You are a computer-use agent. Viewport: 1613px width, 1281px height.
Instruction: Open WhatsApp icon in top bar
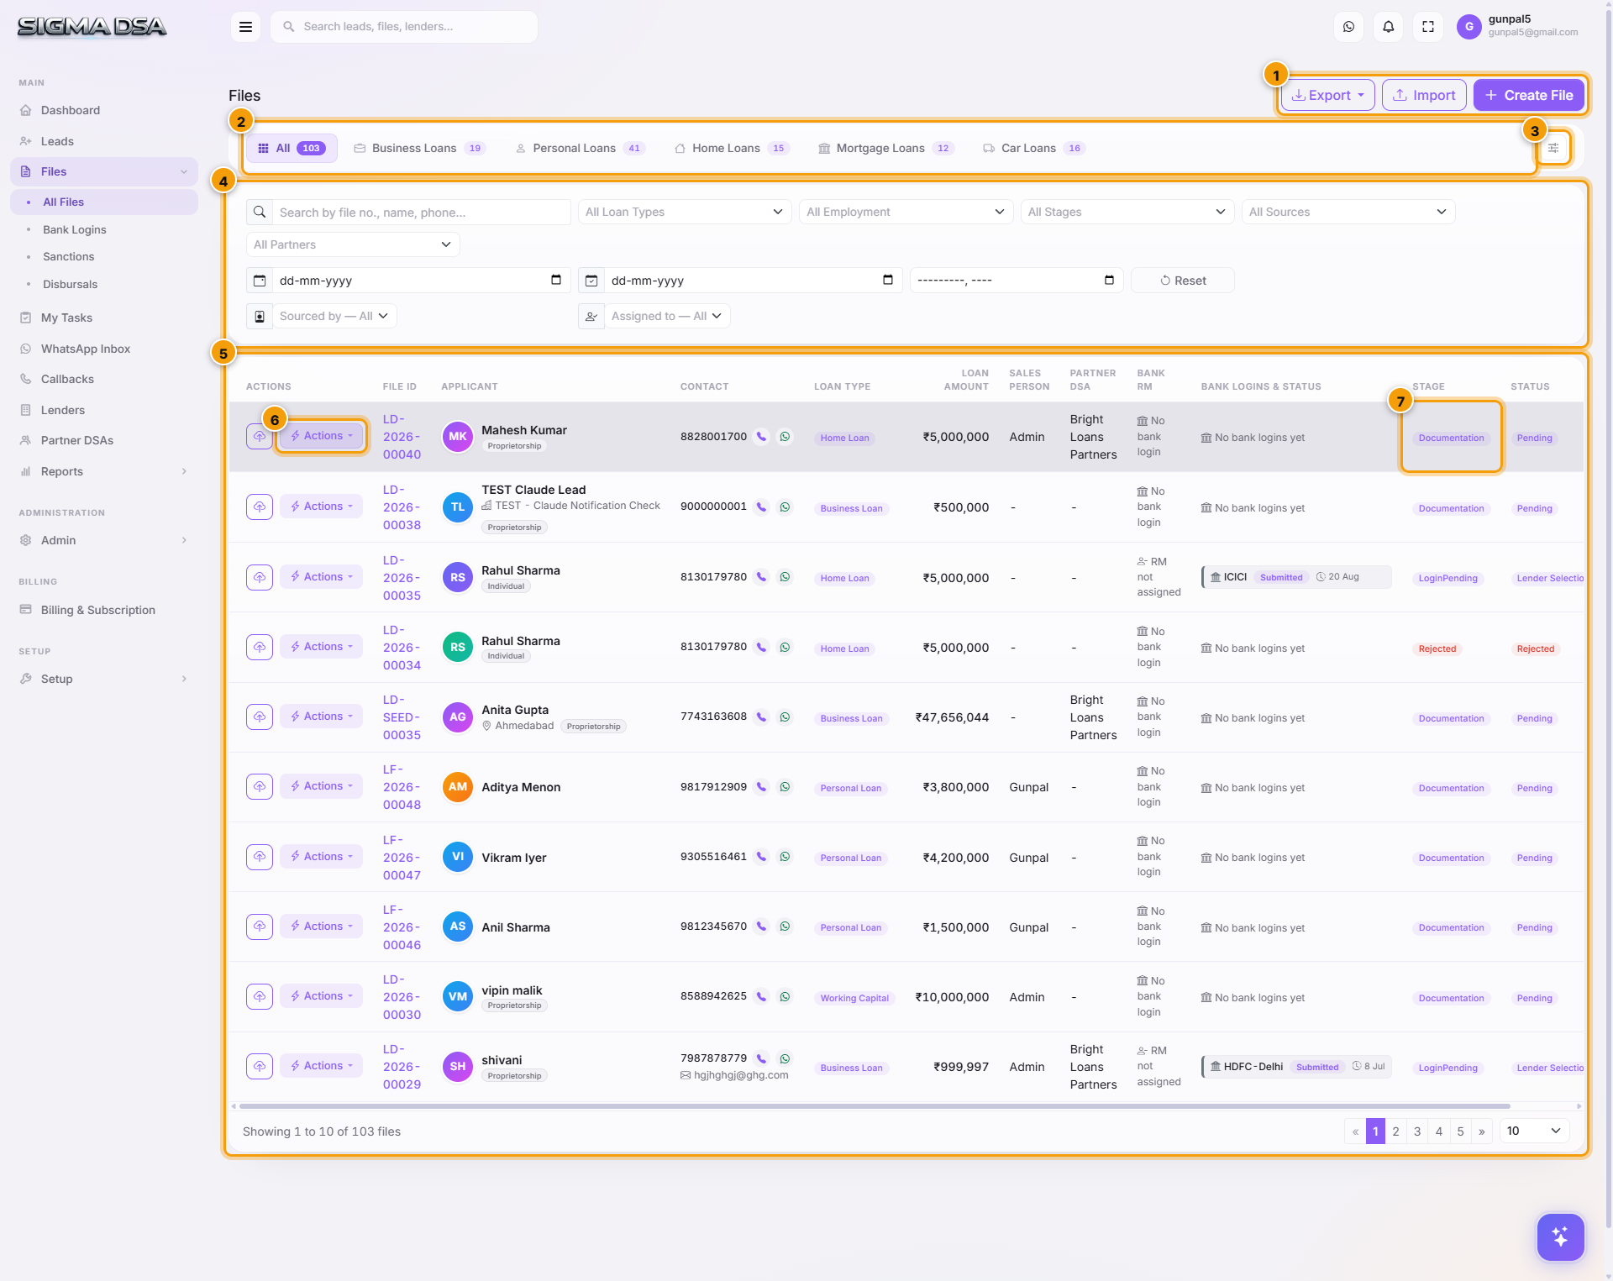[x=1348, y=27]
